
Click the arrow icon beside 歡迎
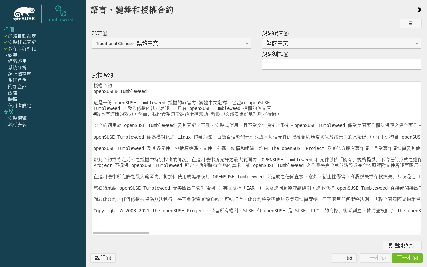6,55
